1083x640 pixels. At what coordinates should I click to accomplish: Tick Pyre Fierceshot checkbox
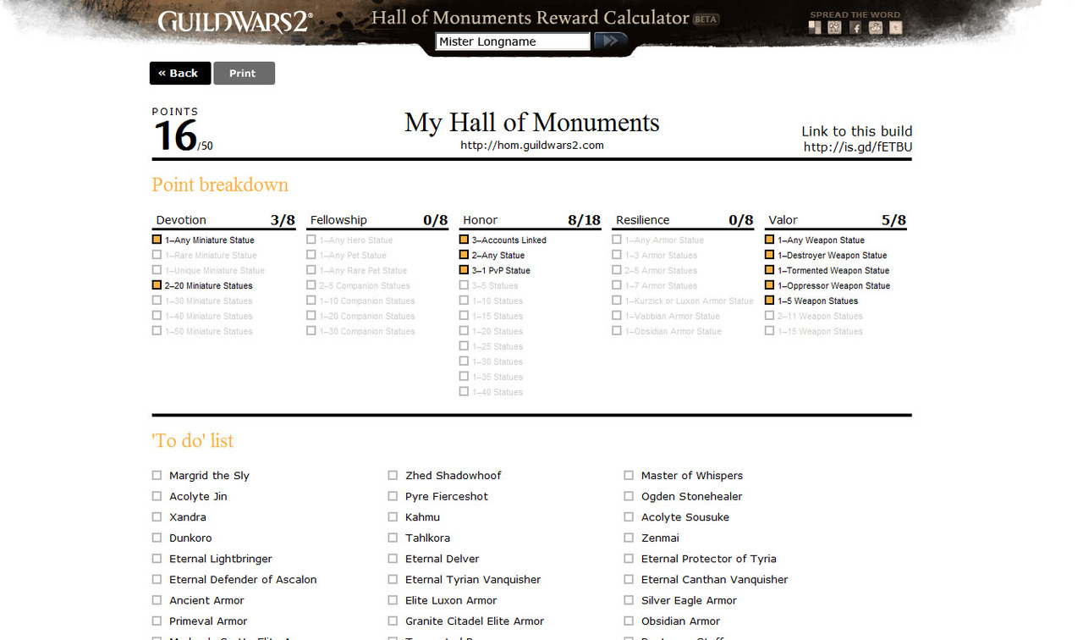click(x=393, y=496)
